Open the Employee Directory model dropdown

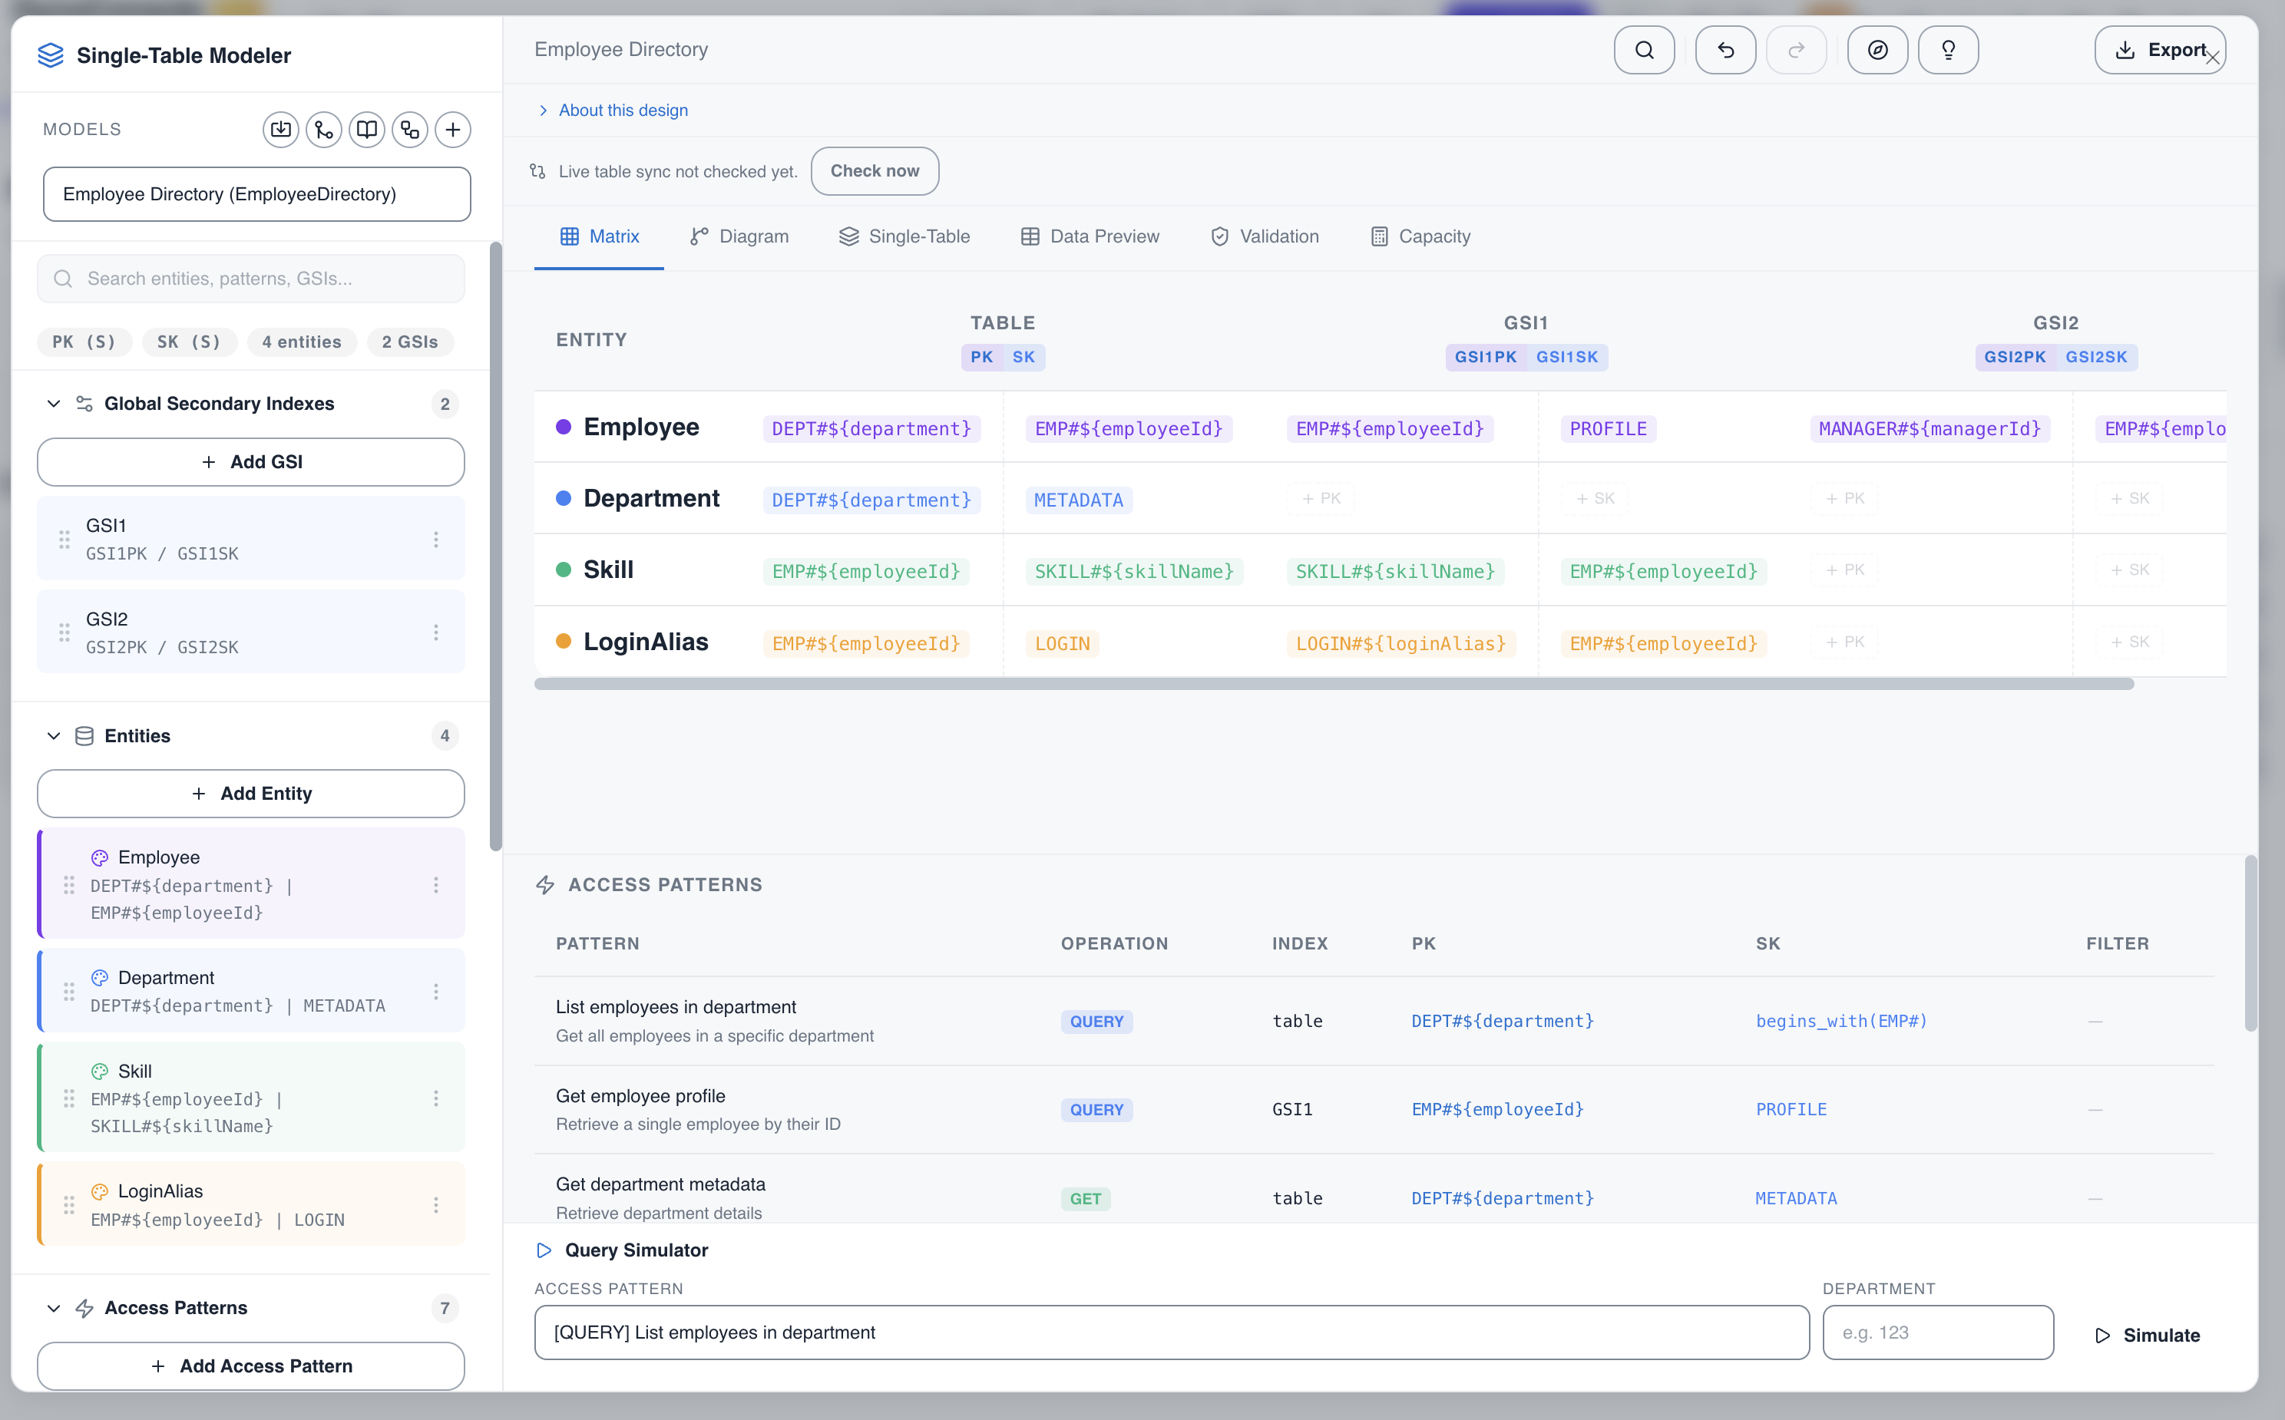256,194
